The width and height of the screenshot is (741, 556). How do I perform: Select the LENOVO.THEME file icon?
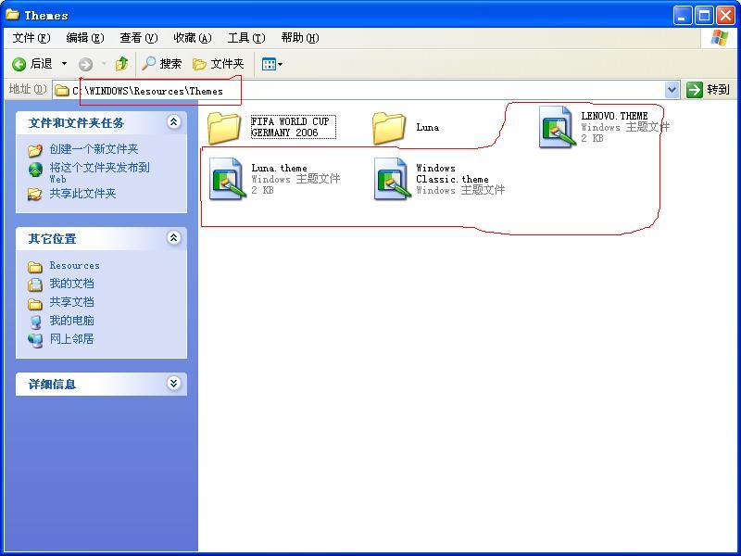tap(558, 127)
